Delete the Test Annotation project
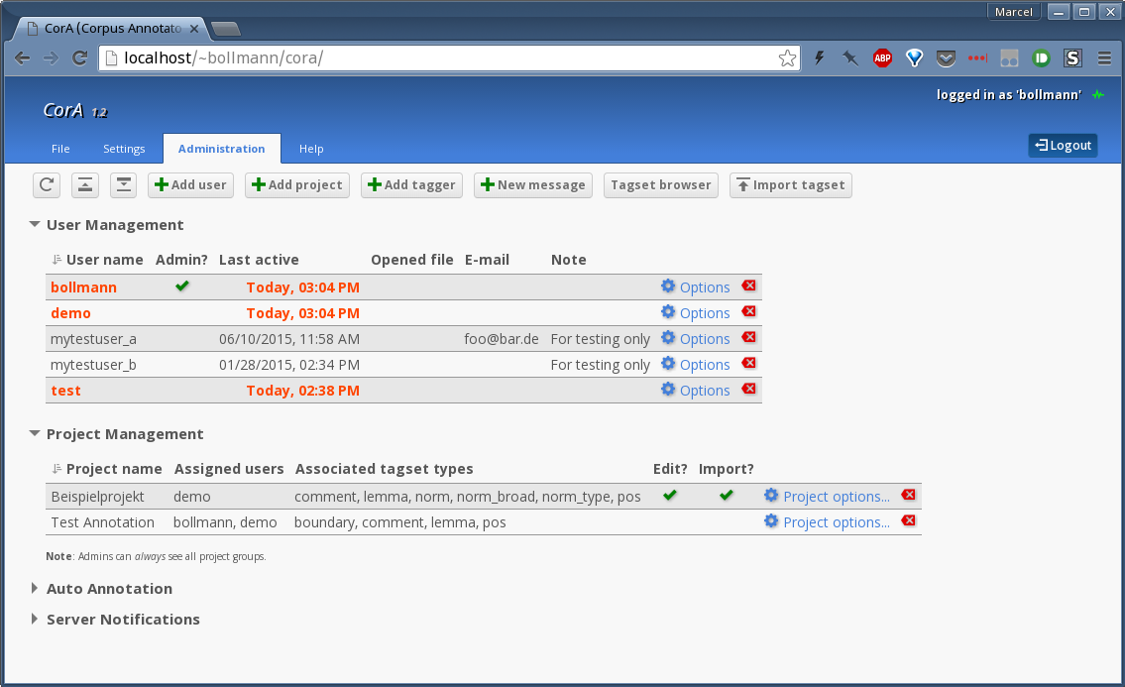The height and width of the screenshot is (687, 1125). click(x=908, y=521)
